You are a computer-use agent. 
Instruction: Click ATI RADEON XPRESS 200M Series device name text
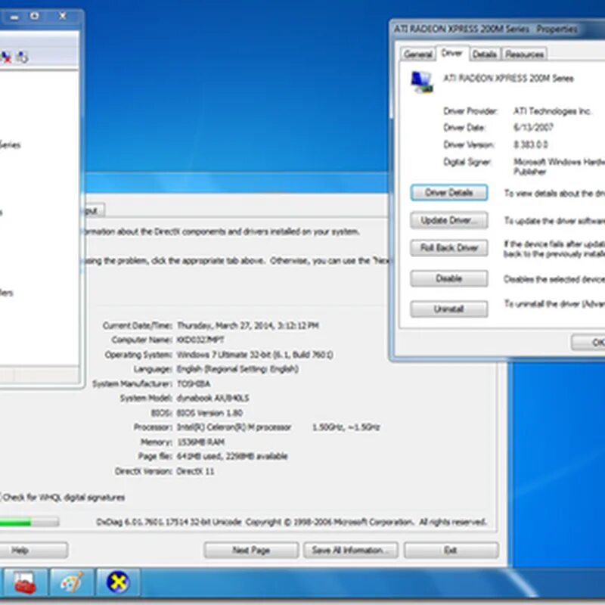[508, 79]
